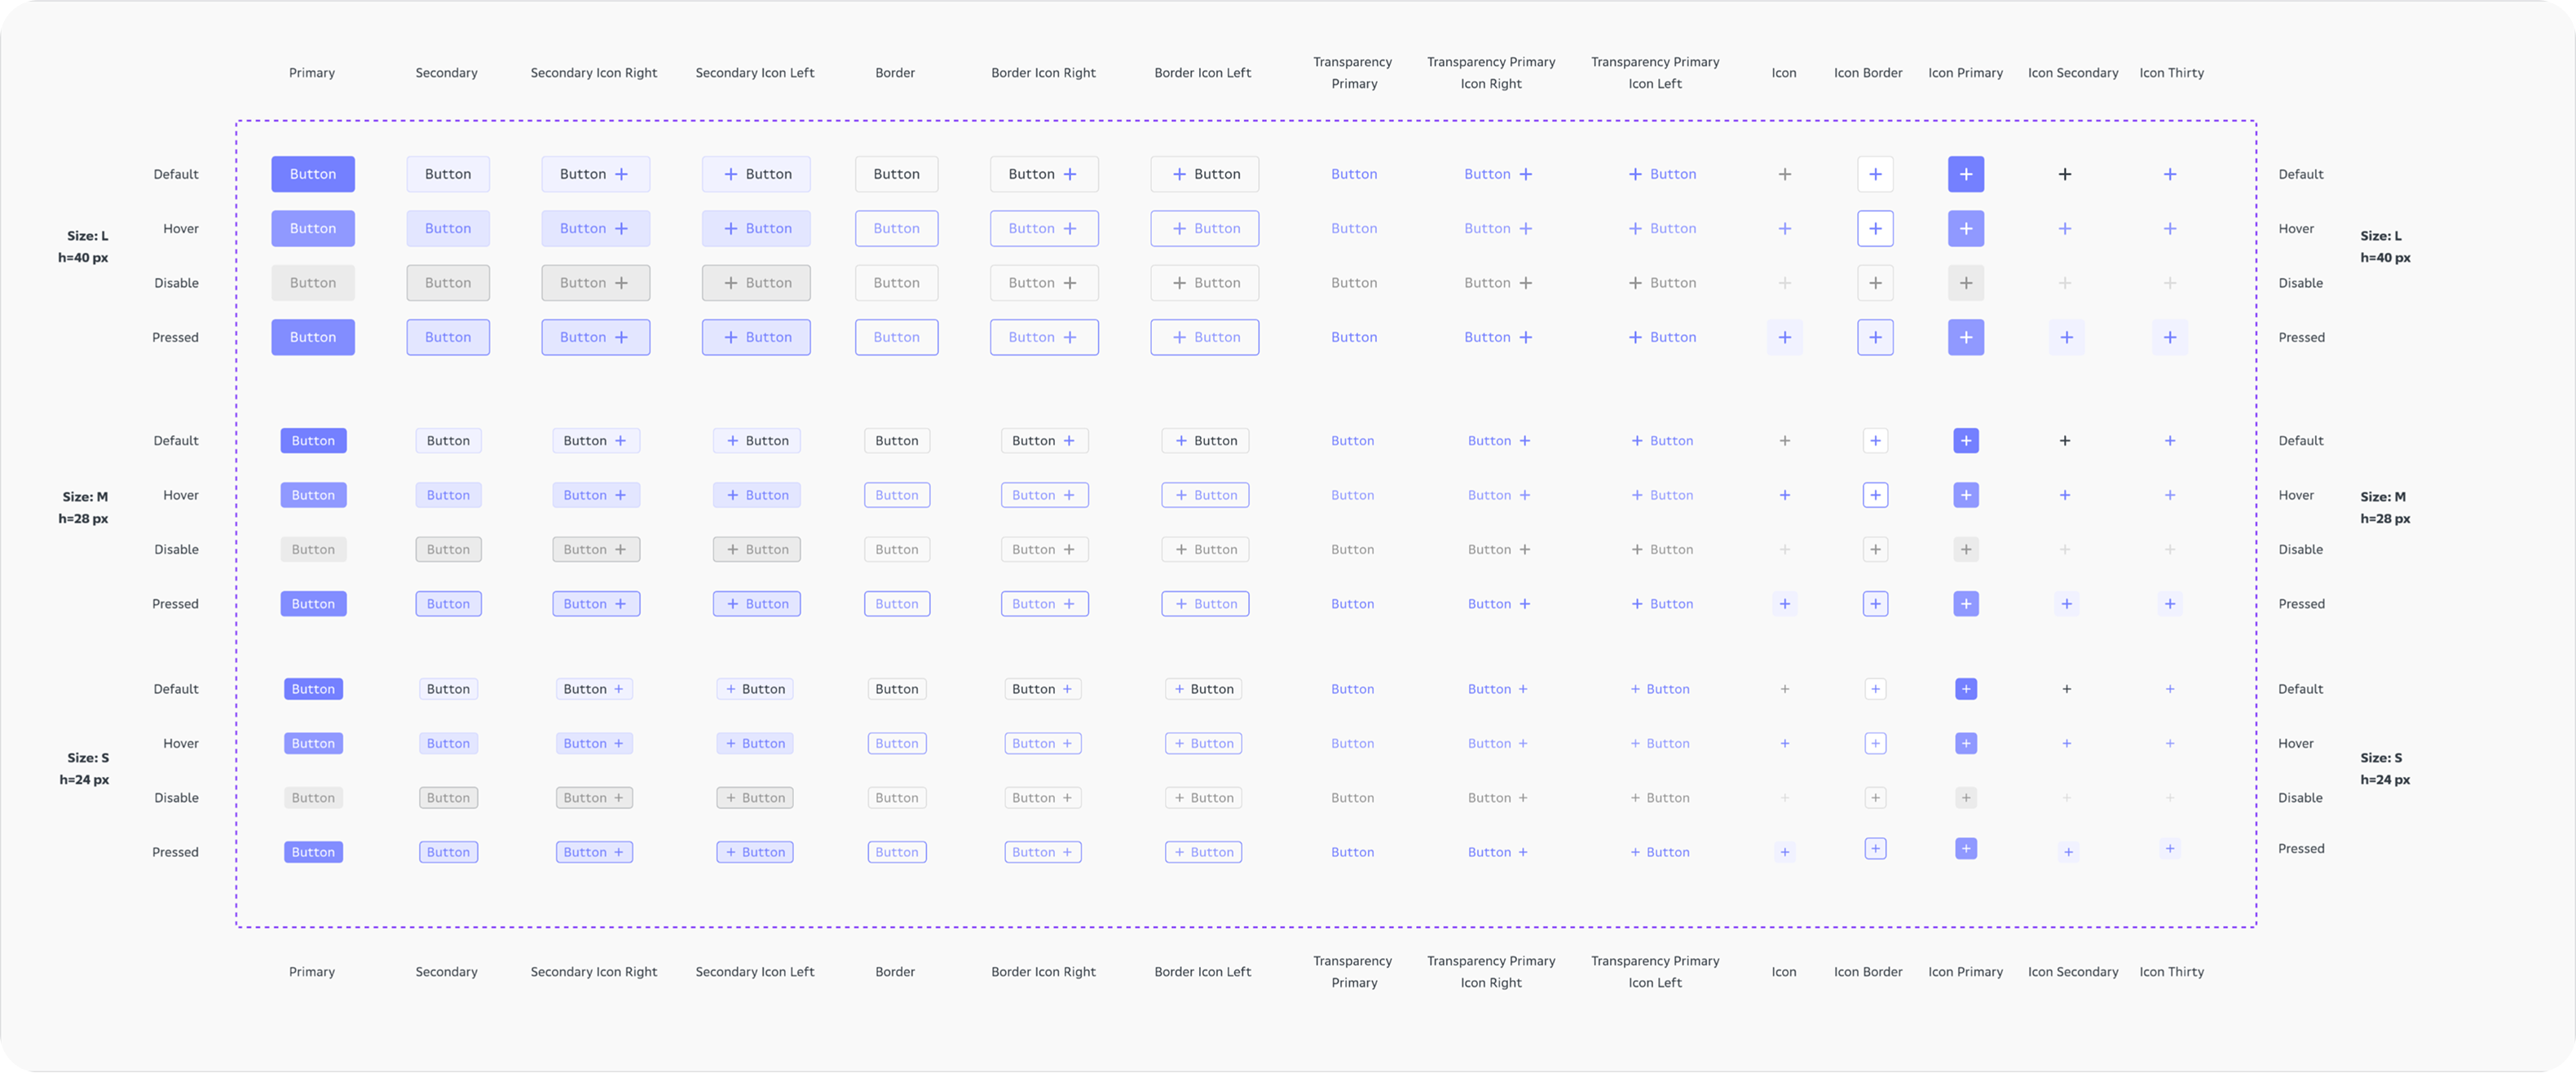Click the Size M Pressed Icon Secondary plus button
This screenshot has width=2576, height=1073.
[2066, 604]
